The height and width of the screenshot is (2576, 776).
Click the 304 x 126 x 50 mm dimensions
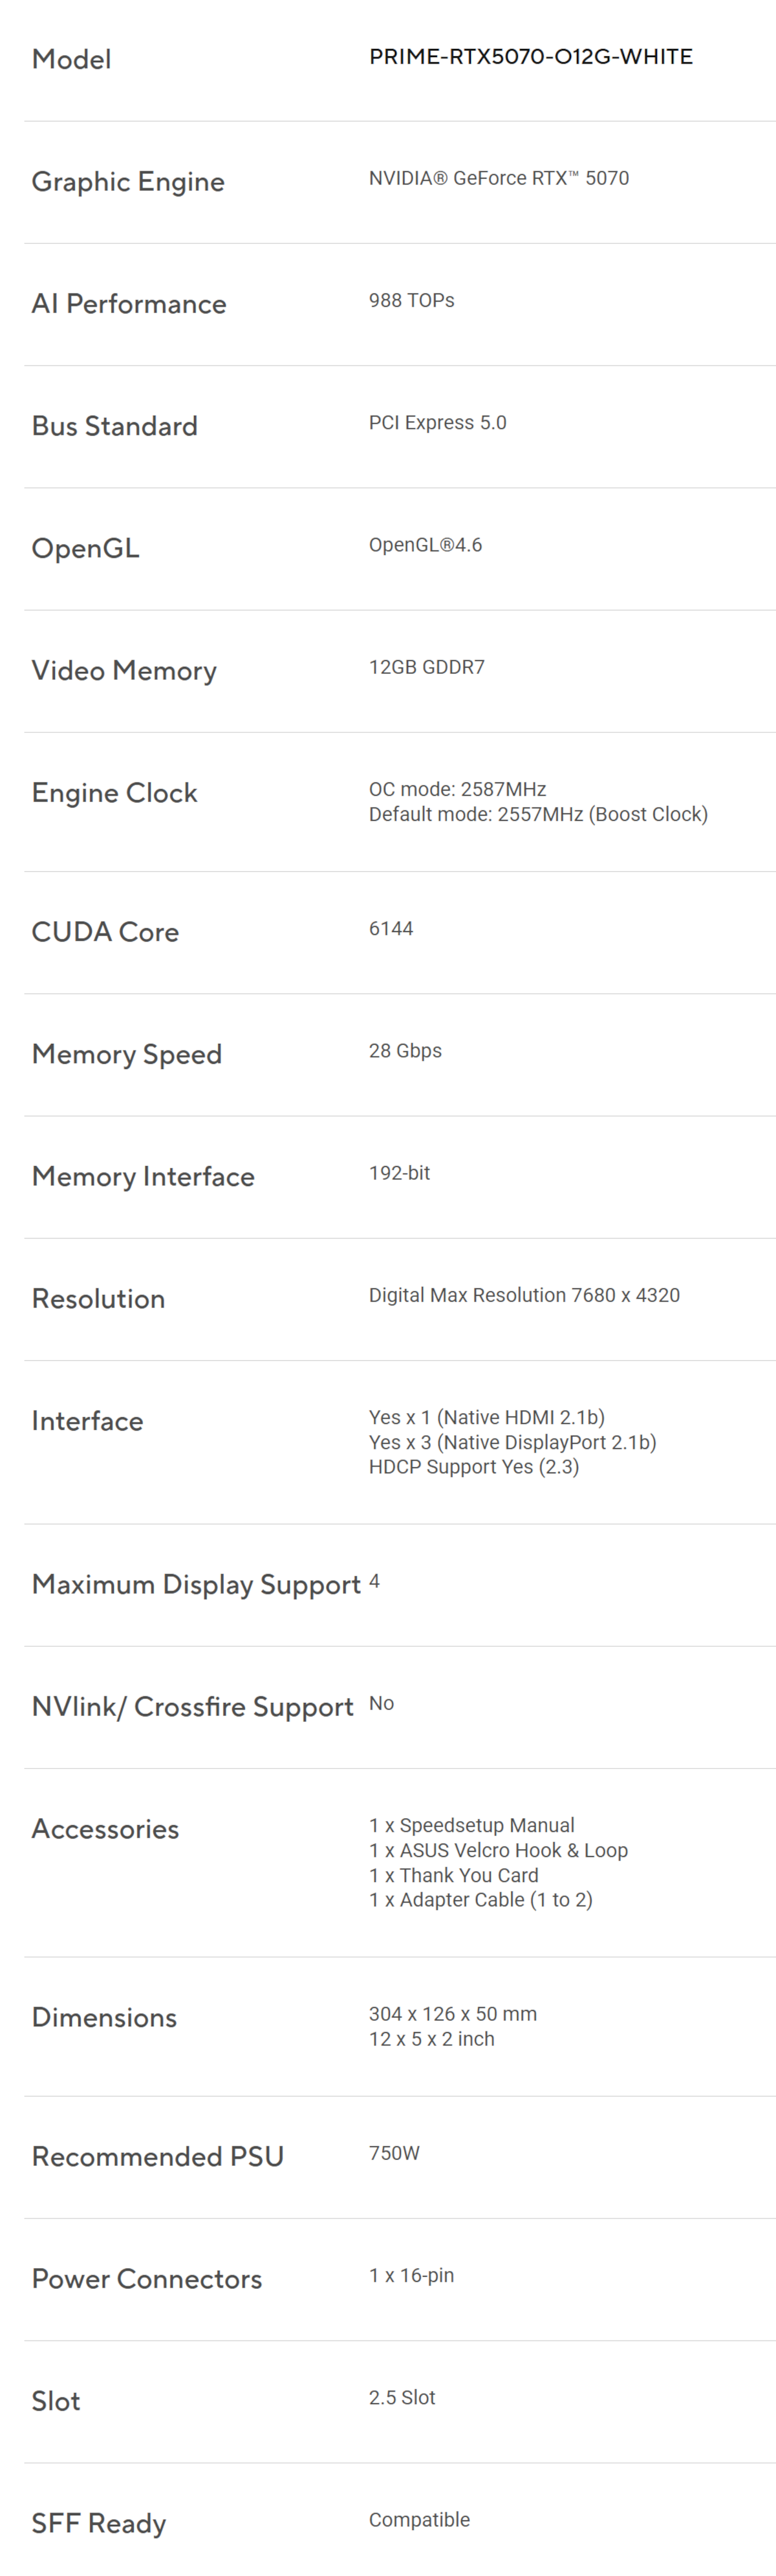click(x=452, y=2014)
